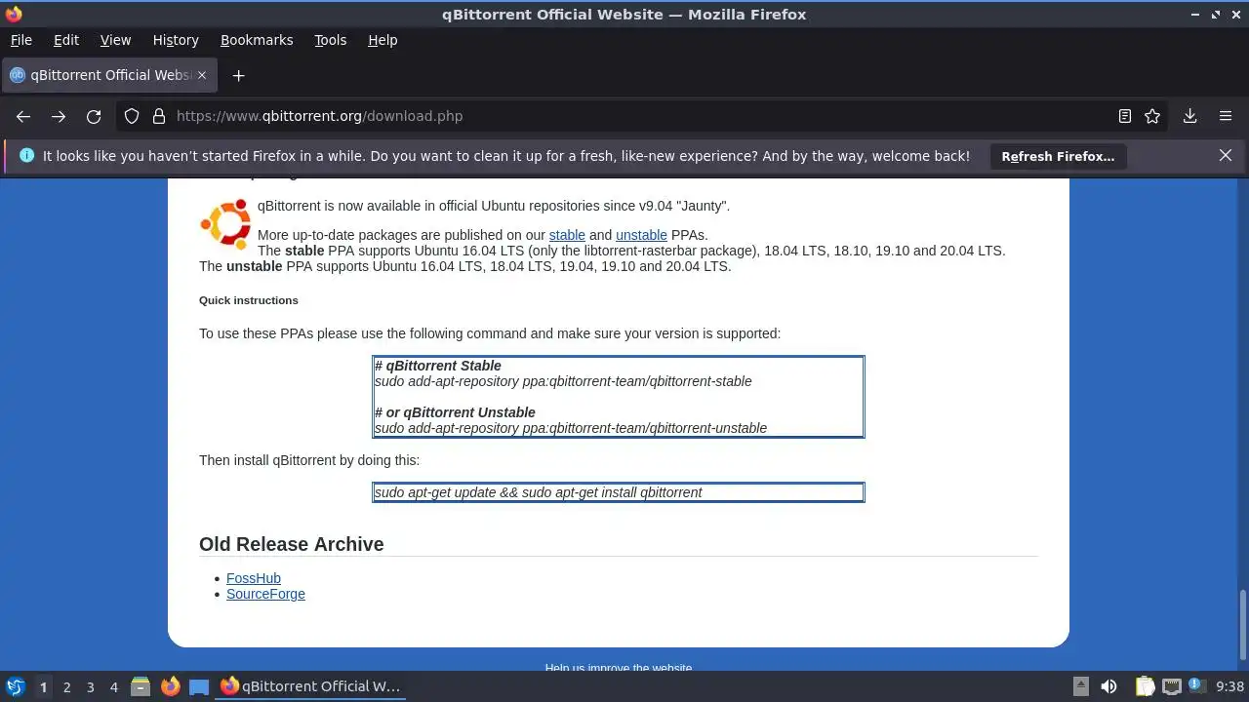Switch to workspace 2
The height and width of the screenshot is (702, 1249).
tap(66, 687)
